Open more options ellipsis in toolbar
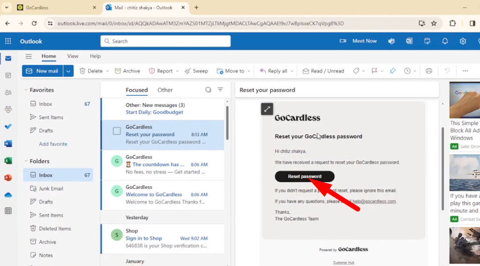480x266 pixels. click(465, 71)
